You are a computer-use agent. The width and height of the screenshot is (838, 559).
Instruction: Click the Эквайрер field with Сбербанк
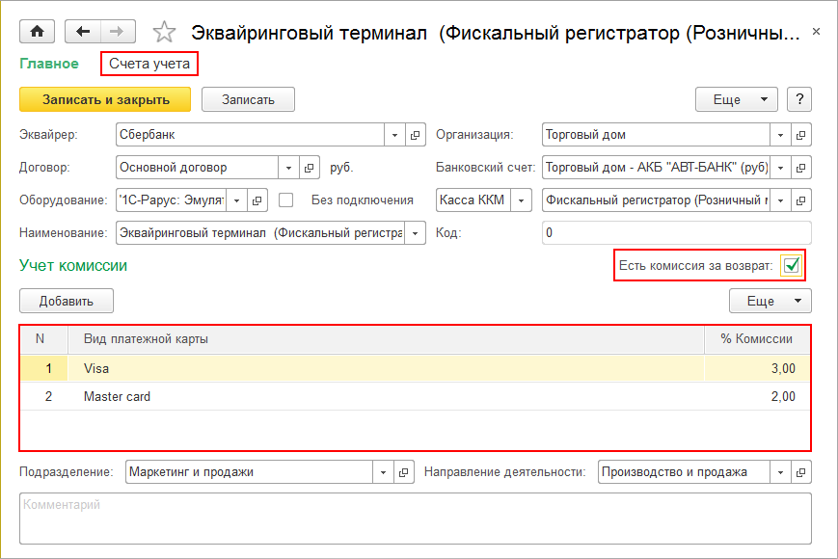pos(250,135)
